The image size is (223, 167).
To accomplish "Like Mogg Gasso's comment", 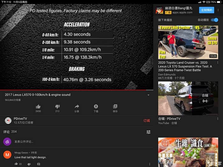I will pos(16,164).
